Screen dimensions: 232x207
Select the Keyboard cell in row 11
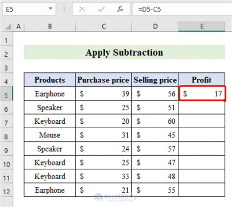point(50,176)
